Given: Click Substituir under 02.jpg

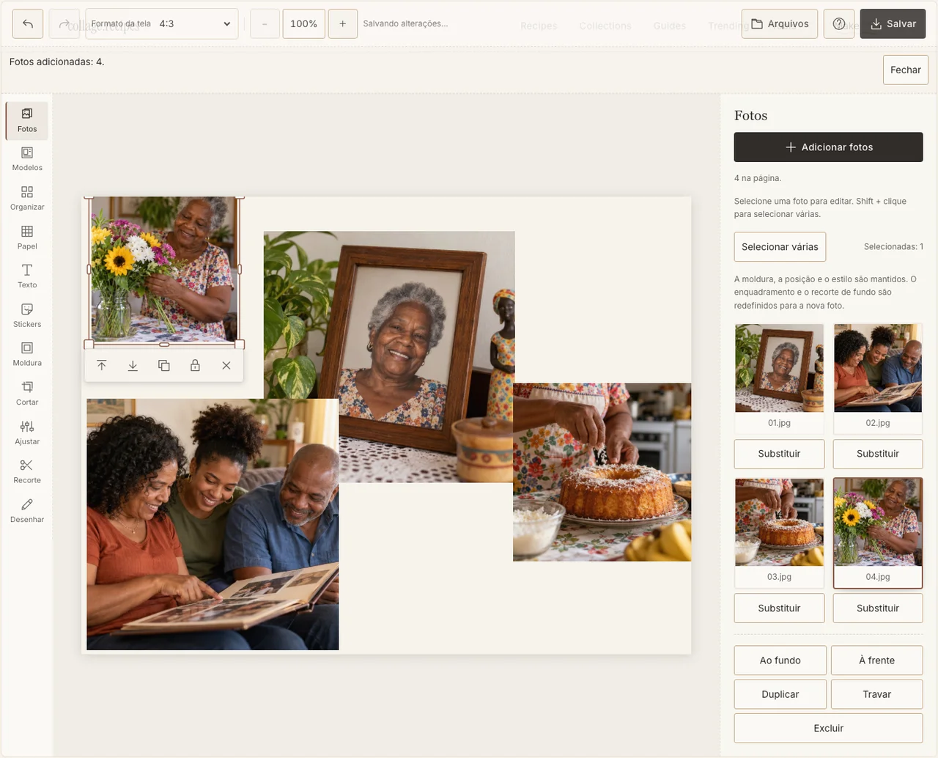Looking at the screenshot, I should [x=878, y=454].
